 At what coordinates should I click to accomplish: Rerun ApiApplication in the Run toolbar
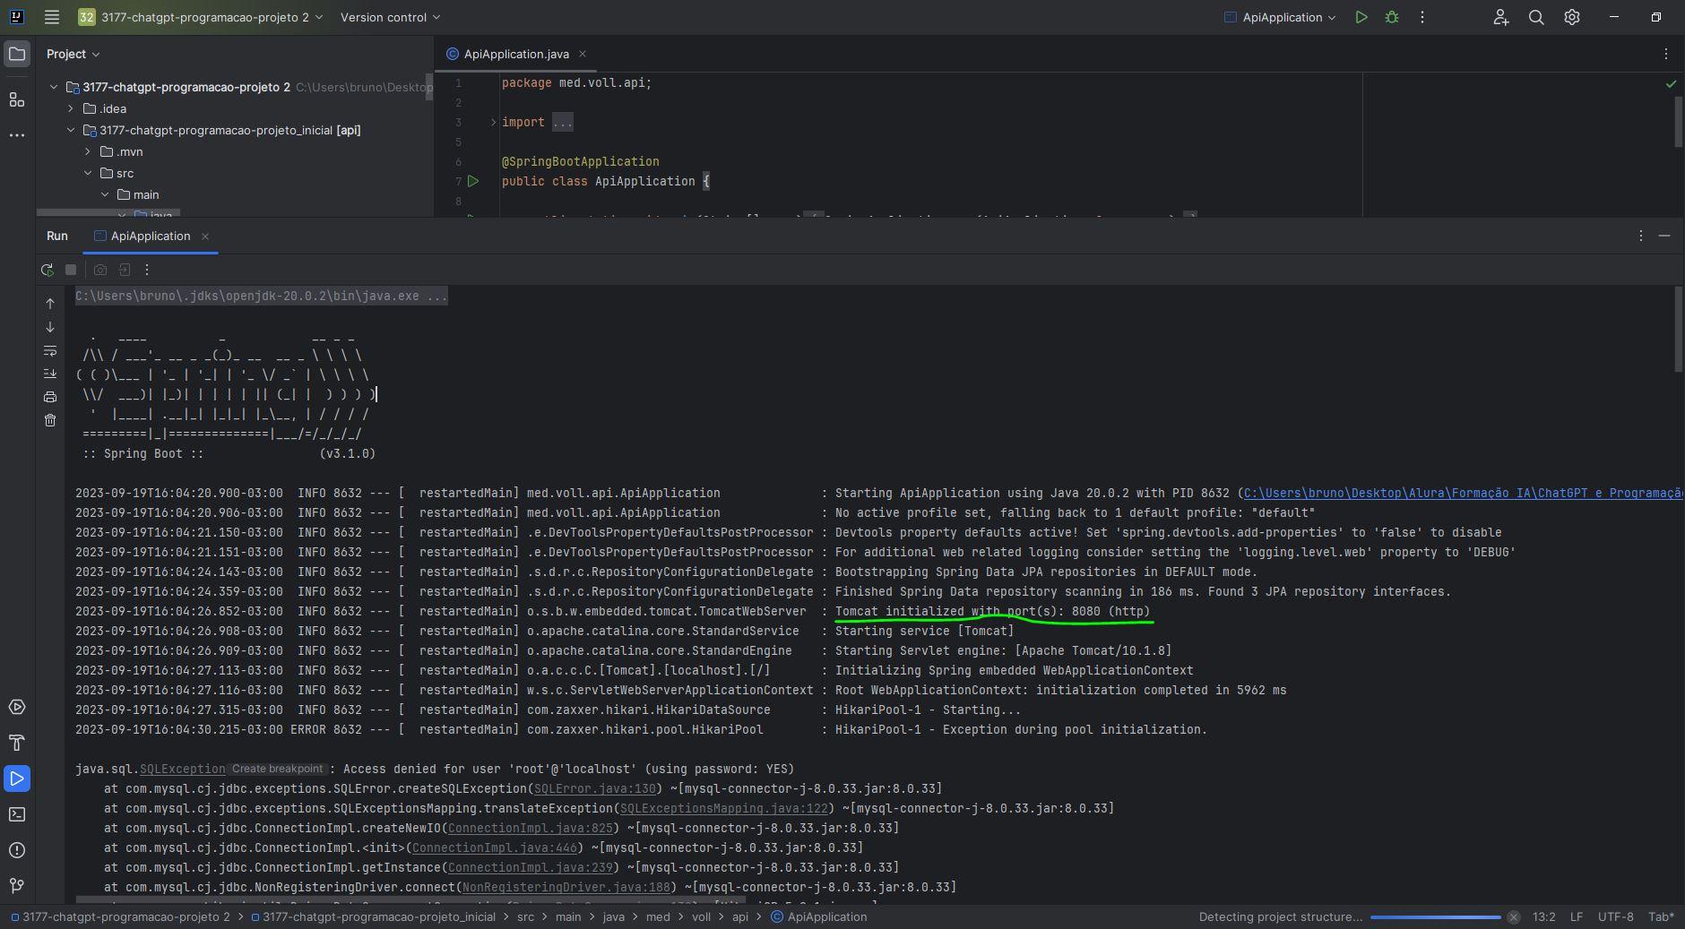tap(48, 270)
